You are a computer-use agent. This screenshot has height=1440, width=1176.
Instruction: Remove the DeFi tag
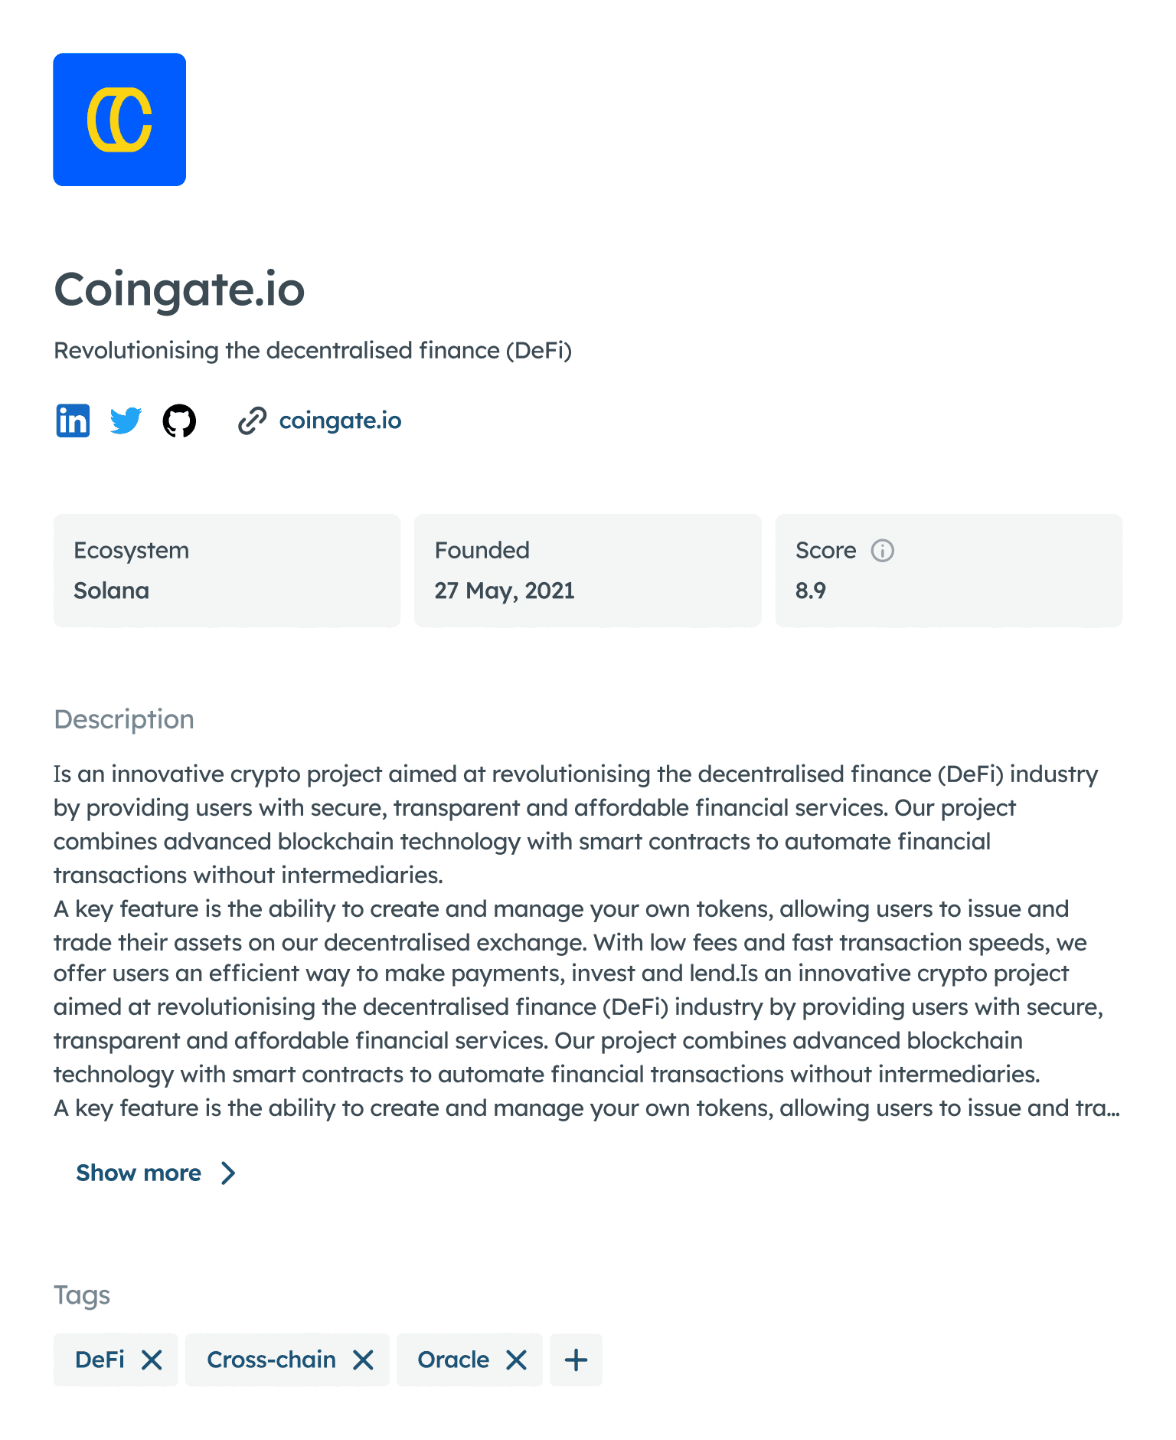click(152, 1360)
